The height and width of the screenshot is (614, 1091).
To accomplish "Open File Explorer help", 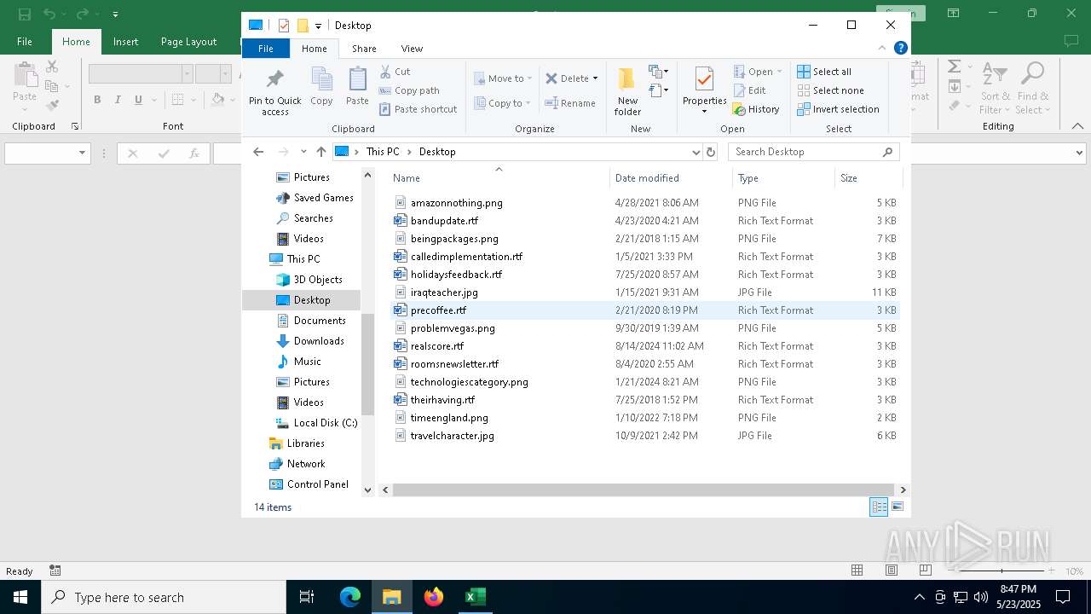I will (900, 49).
